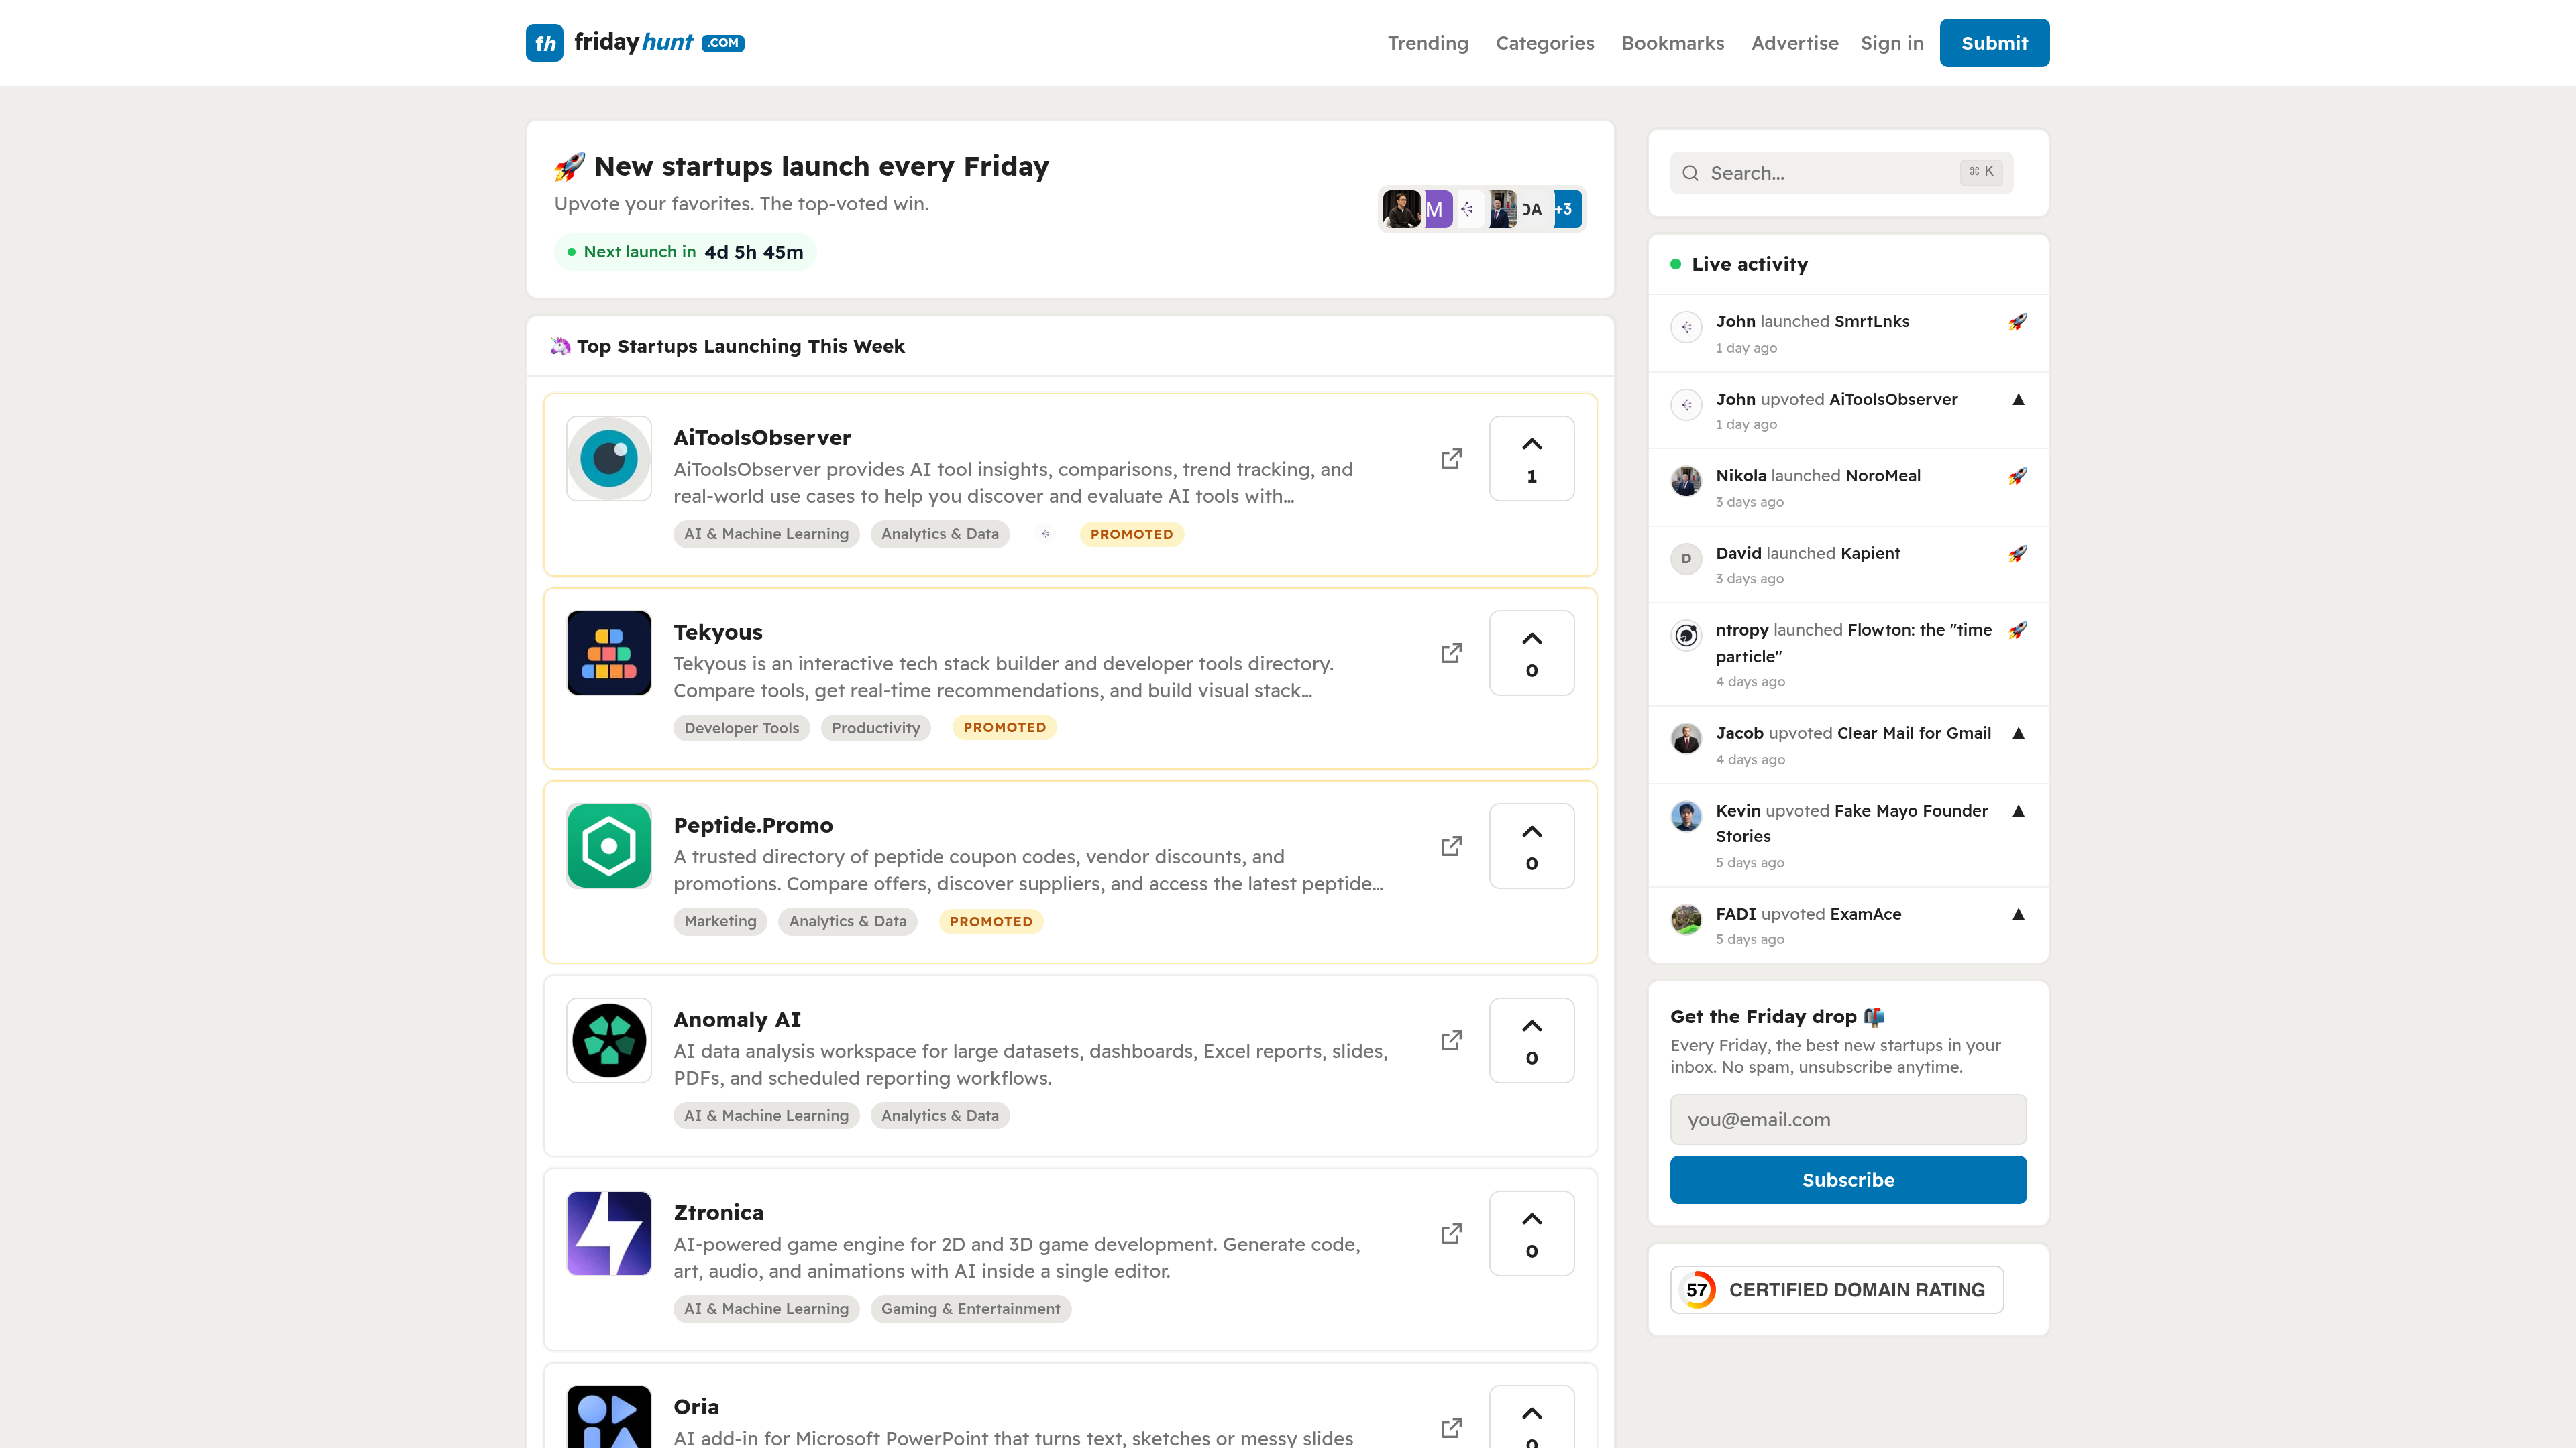Image resolution: width=2576 pixels, height=1448 pixels.
Task: Click Kevin's avatar in Live activity
Action: coord(1686,815)
